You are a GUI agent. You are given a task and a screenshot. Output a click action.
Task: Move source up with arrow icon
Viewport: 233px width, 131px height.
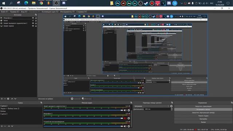[12, 99]
